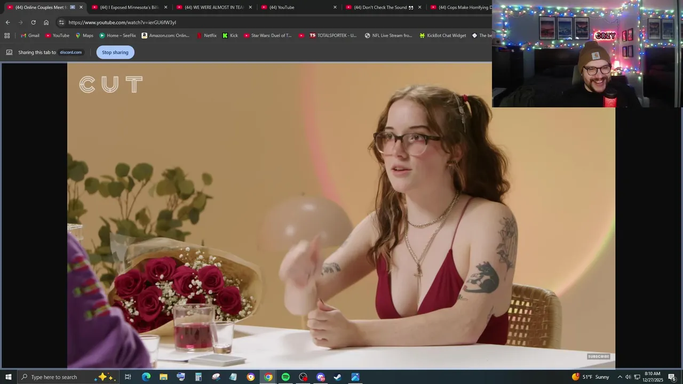Open the TOTALSPORTEK bookmark

[x=333, y=36]
